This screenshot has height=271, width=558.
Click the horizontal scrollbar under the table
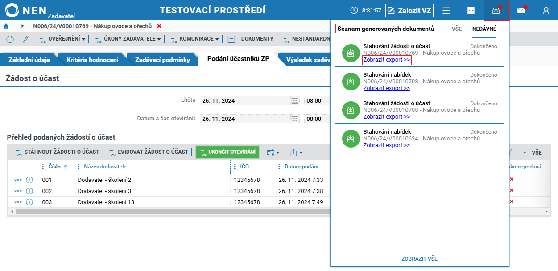tap(172, 211)
